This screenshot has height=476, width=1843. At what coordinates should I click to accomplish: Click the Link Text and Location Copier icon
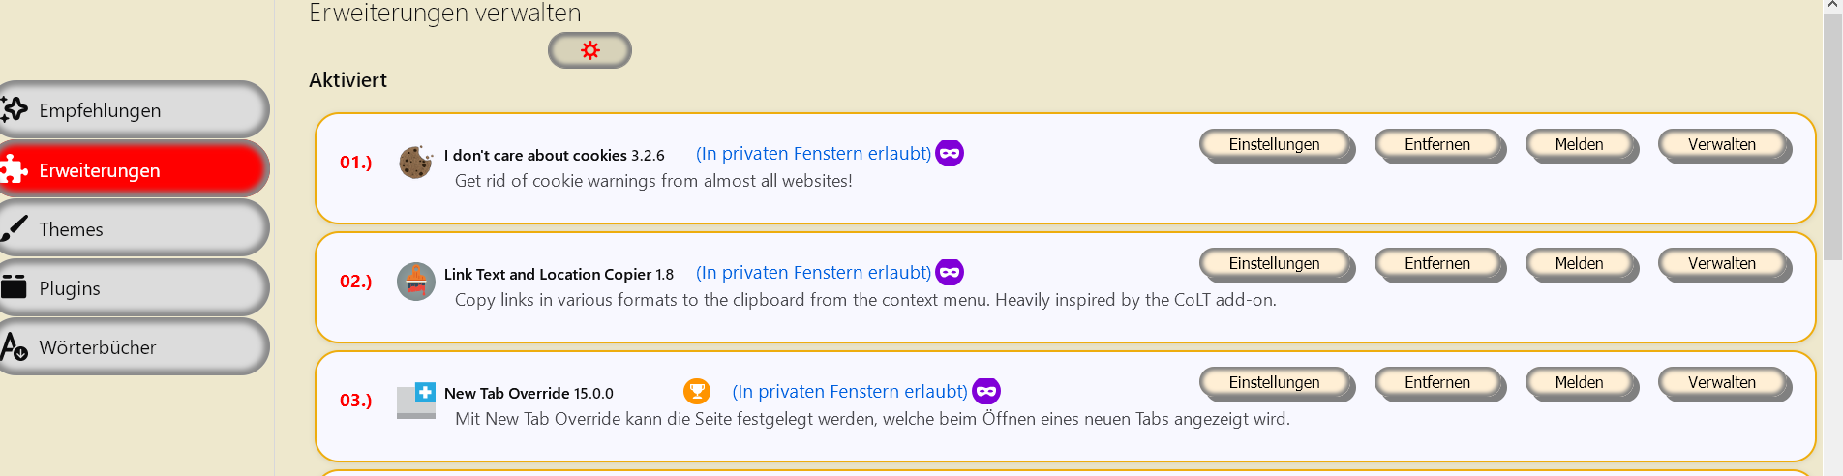[415, 281]
